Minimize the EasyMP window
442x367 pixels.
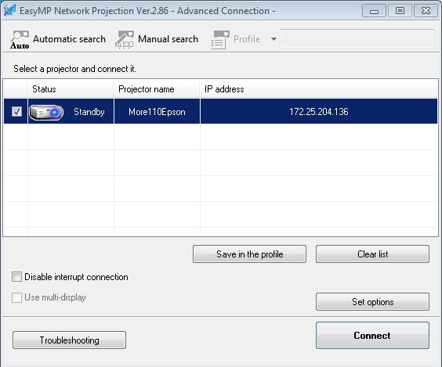(374, 11)
